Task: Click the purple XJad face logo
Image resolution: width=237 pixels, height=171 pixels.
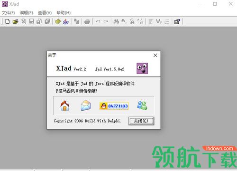Action: [x=142, y=68]
